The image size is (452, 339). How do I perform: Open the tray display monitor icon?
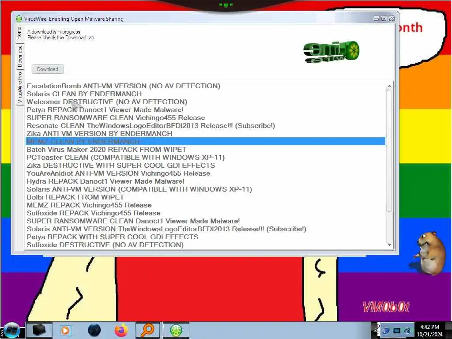397,330
